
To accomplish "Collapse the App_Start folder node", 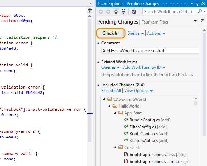I will pos(115,113).
